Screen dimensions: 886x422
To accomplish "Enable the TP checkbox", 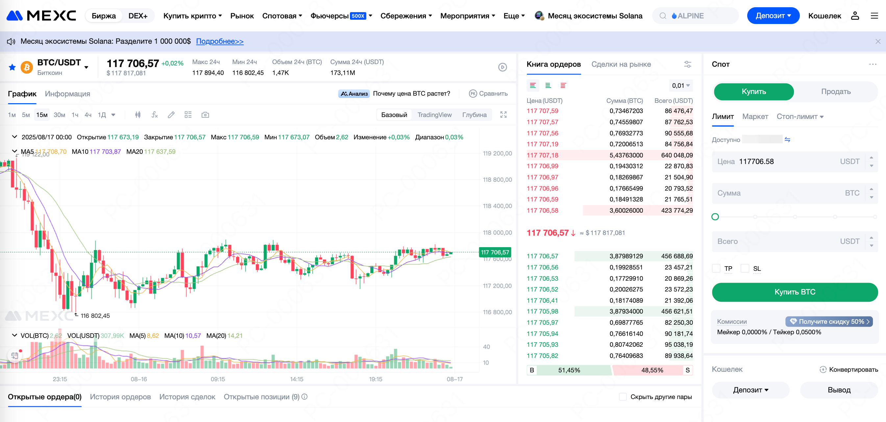I will click(716, 269).
